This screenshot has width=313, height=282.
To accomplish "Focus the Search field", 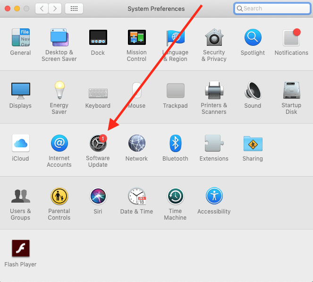I will (x=272, y=9).
